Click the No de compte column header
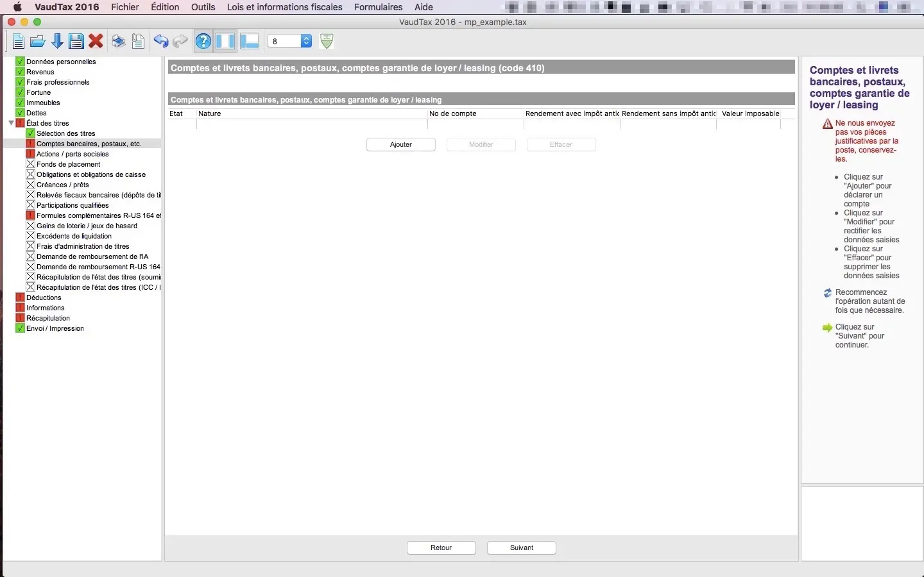Viewport: 924px width, 577px height. click(x=475, y=113)
